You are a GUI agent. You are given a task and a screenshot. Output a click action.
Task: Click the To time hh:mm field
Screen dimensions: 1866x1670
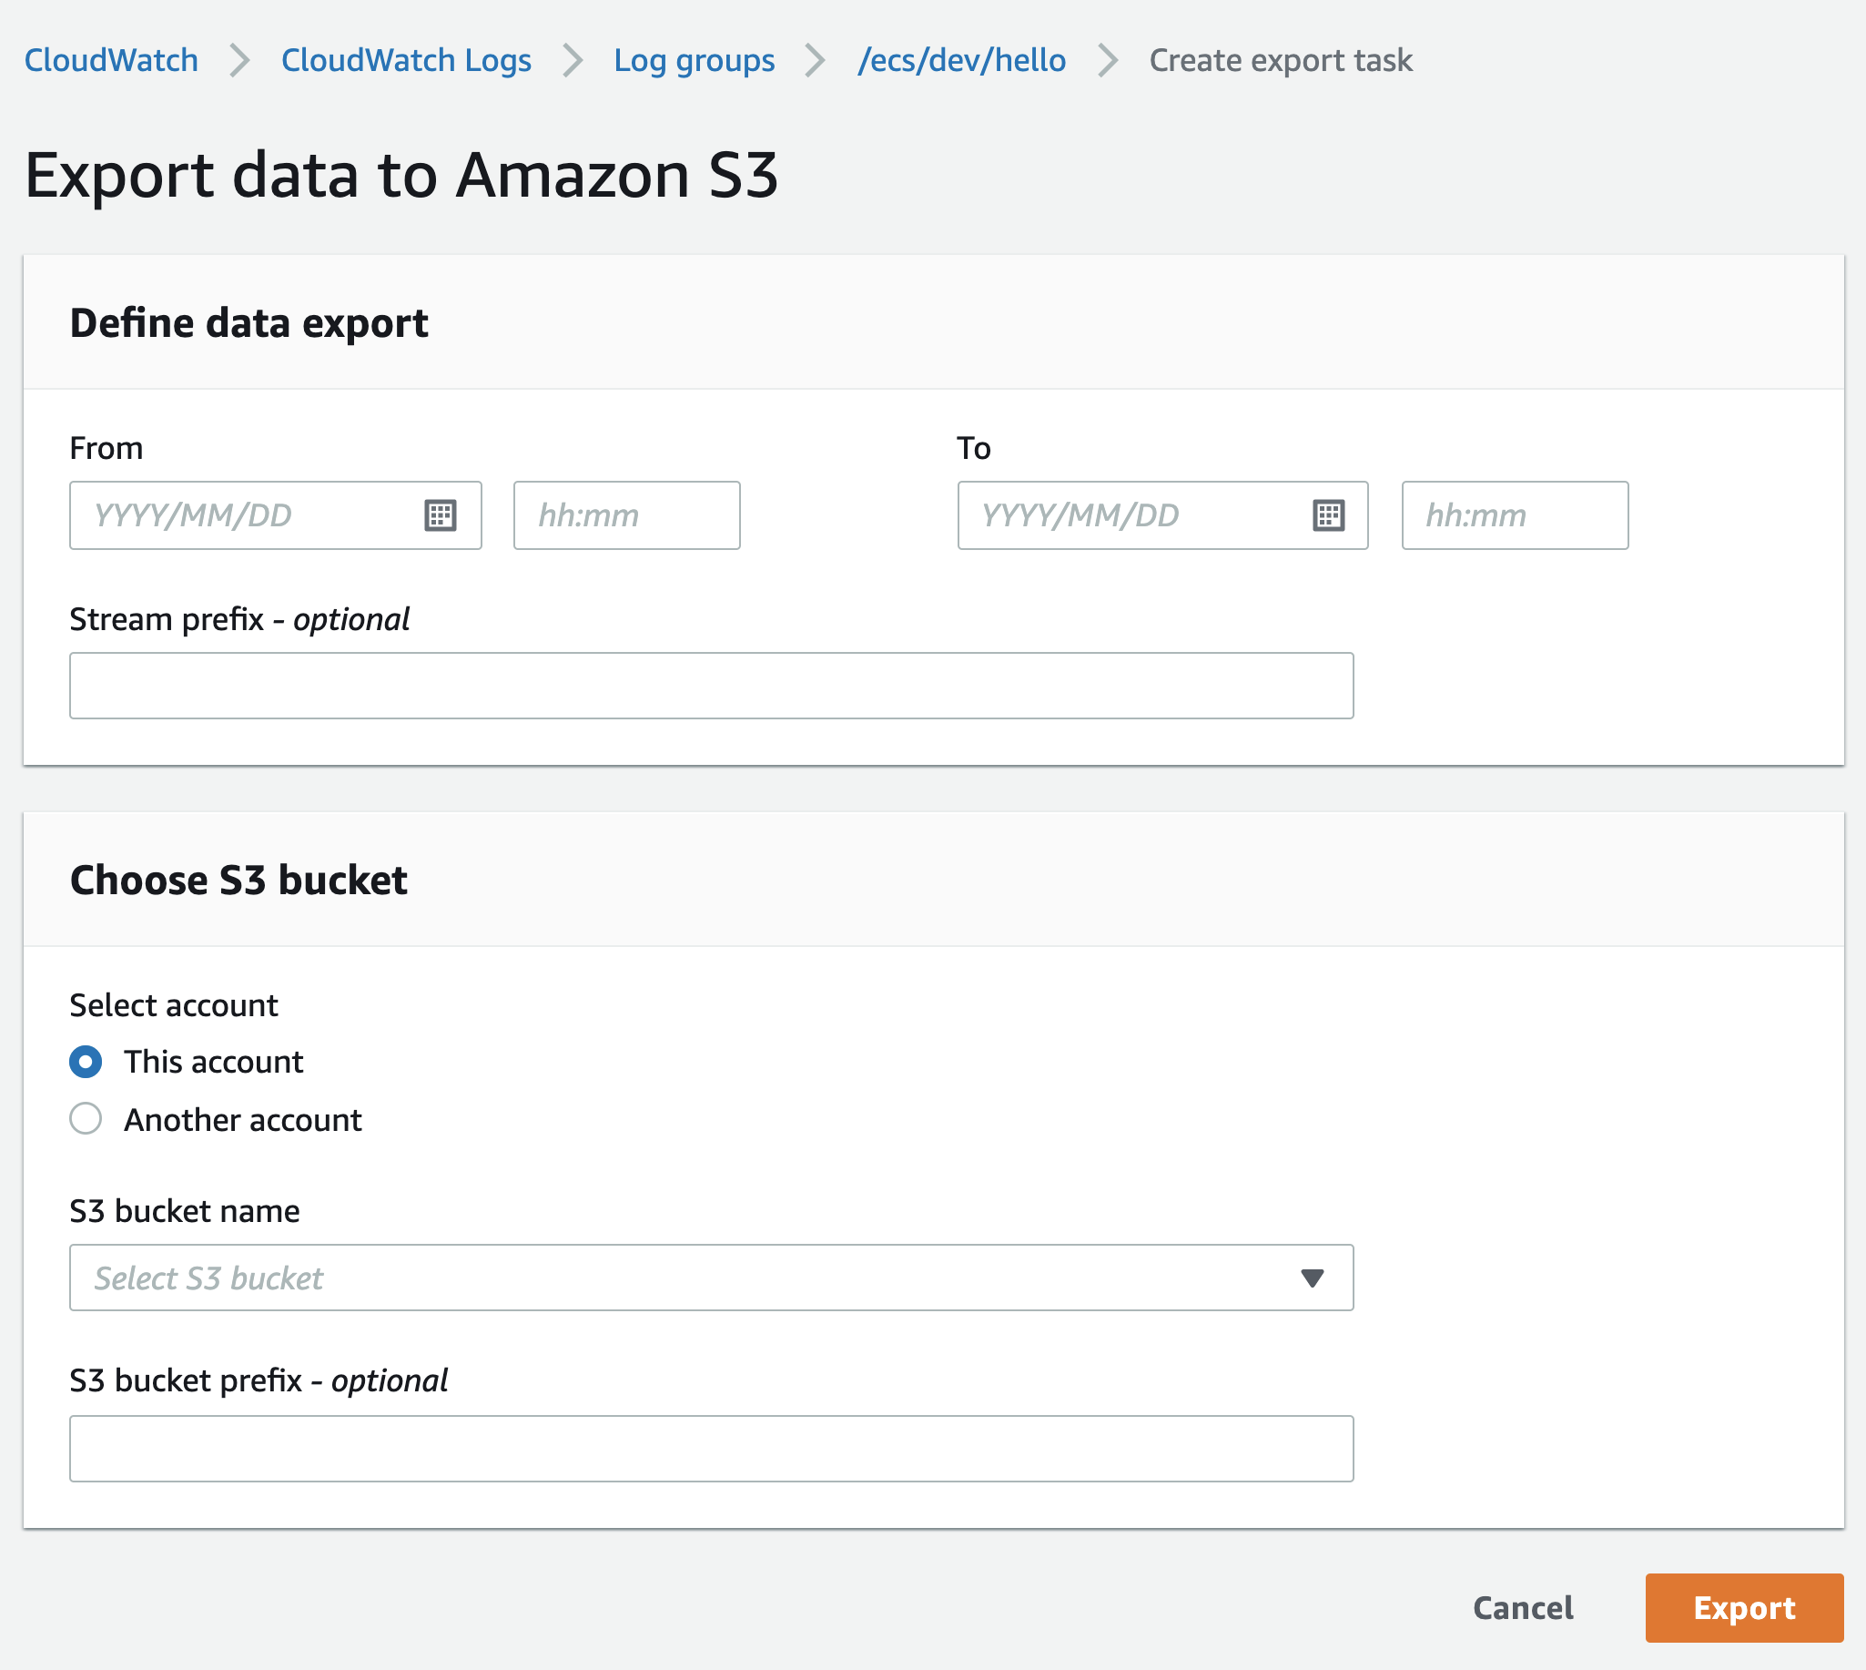(x=1514, y=515)
